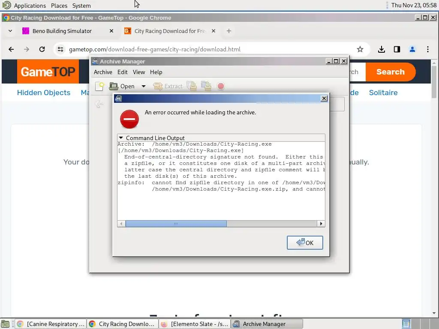439x329 pixels.
Task: Click the Add files toolbar icon
Action: (192, 86)
